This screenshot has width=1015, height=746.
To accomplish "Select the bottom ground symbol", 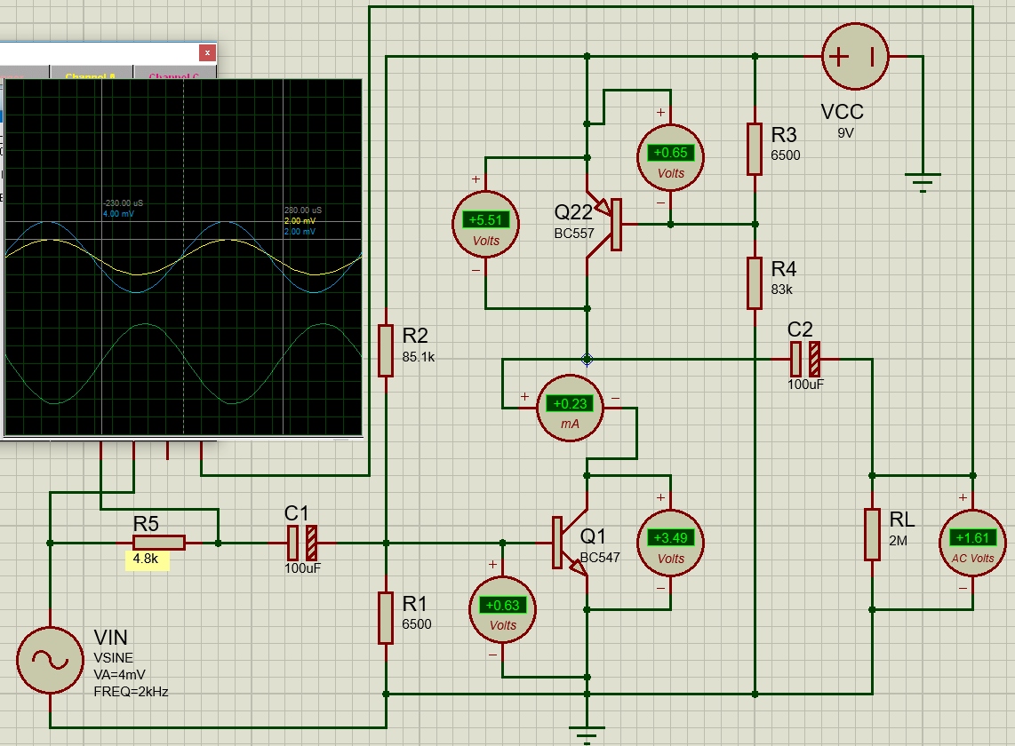I will click(587, 734).
